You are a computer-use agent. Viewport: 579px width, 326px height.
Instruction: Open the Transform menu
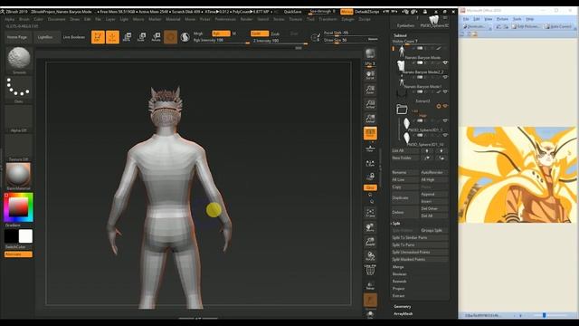(327, 19)
